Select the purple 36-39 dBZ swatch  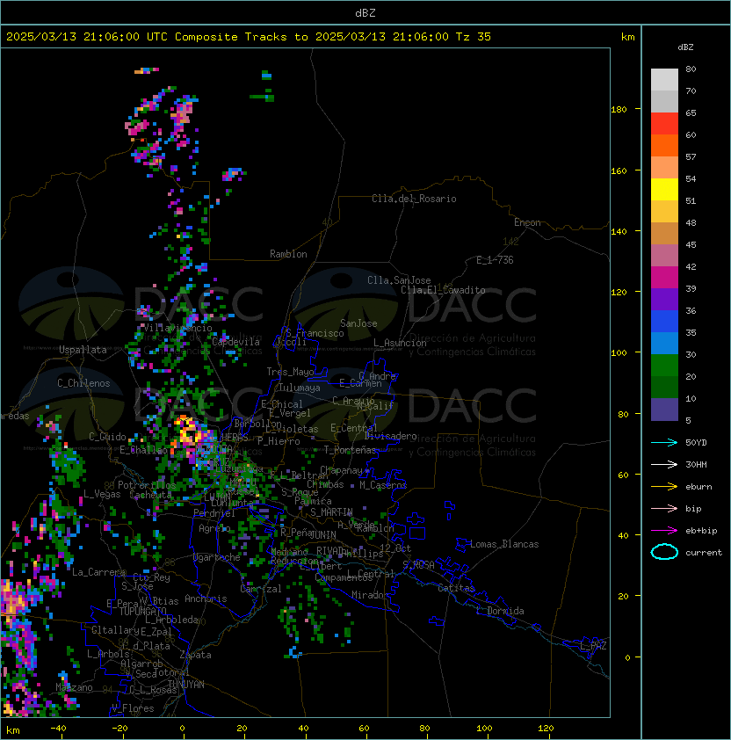tap(664, 299)
